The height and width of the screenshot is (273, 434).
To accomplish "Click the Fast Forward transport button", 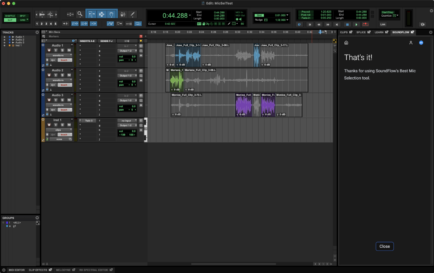I will [328, 24].
